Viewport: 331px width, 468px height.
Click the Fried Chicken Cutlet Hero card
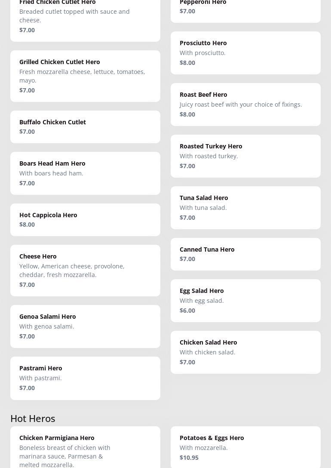click(85, 17)
